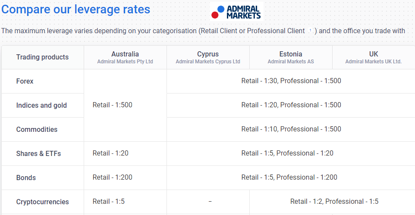Click the Retail - 1:2, Professional - 1:5 cell
415x215 pixels.
point(333,202)
